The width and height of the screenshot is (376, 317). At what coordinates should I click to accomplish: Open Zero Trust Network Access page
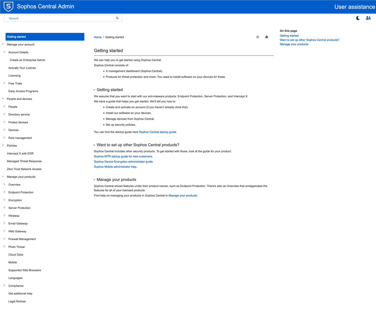[x=24, y=169]
